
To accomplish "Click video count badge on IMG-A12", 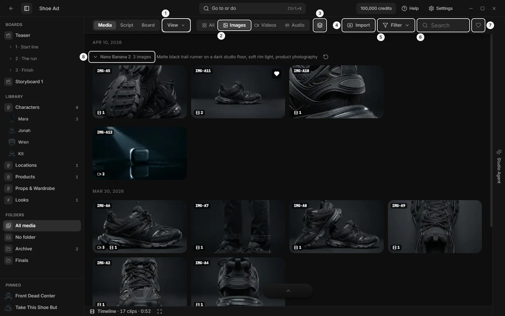I will 101,174.
